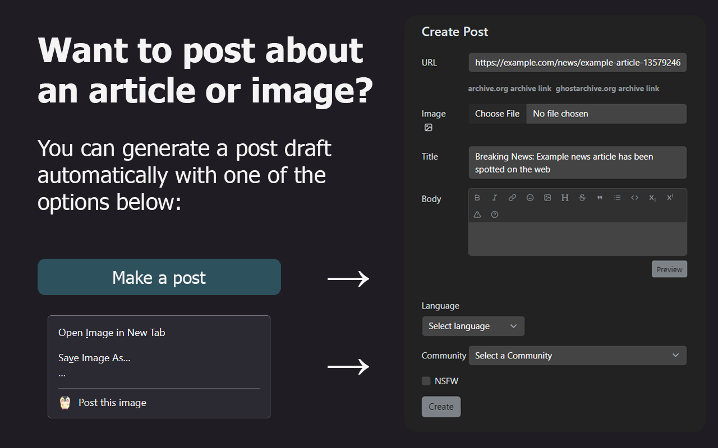The width and height of the screenshot is (718, 448).
Task: Choose Open Image in New Tab
Action: [x=112, y=333]
